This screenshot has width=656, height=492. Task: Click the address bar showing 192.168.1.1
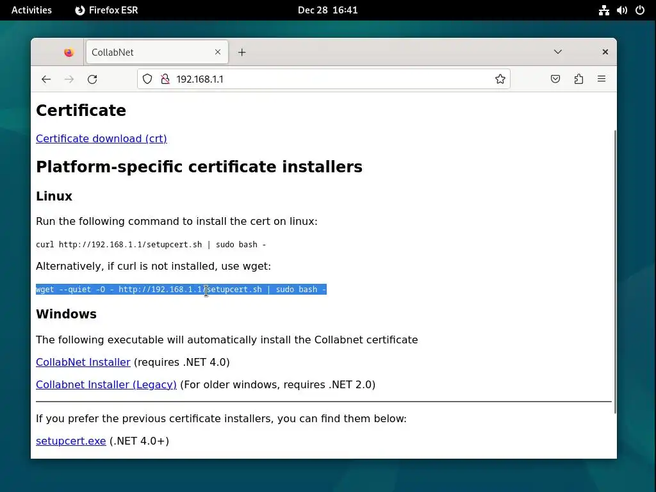pos(324,79)
